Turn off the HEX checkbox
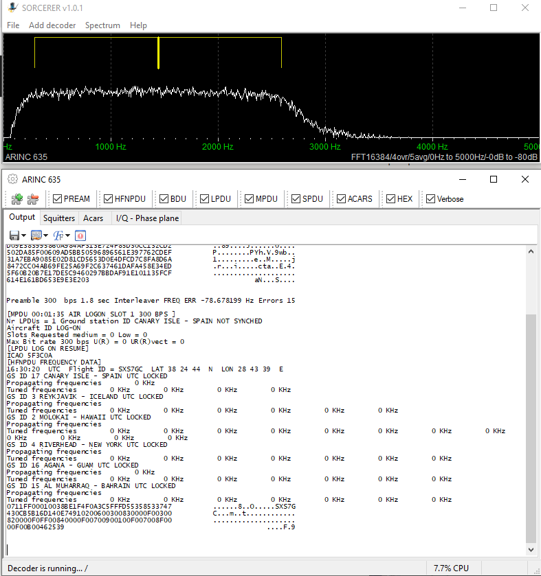541x576 pixels. click(391, 198)
